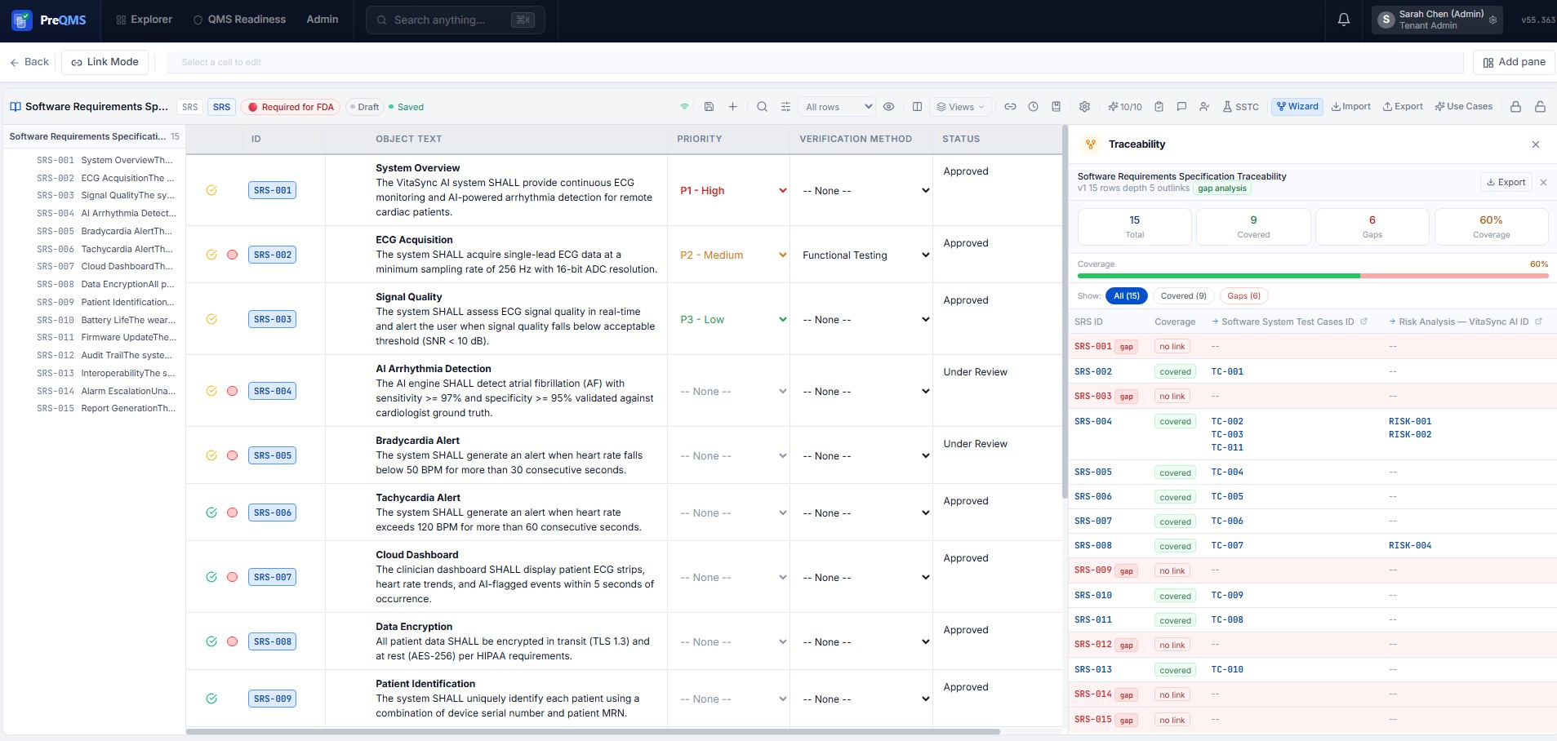Image resolution: width=1557 pixels, height=741 pixels.
Task: Open the notifications bell
Action: pos(1343,20)
